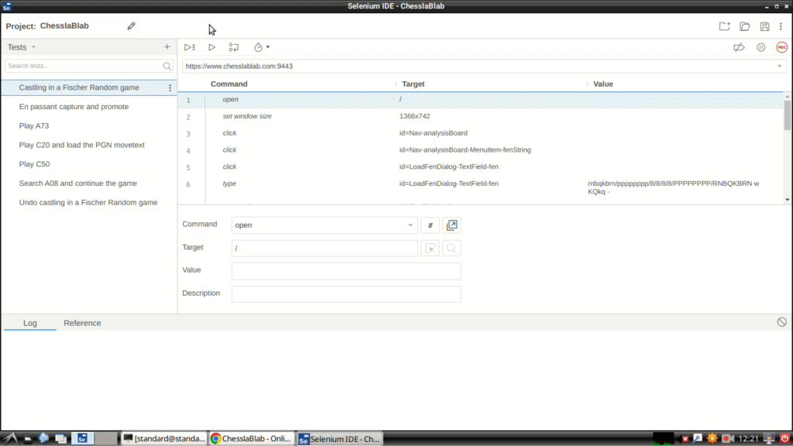Open an existing project file

[744, 26]
